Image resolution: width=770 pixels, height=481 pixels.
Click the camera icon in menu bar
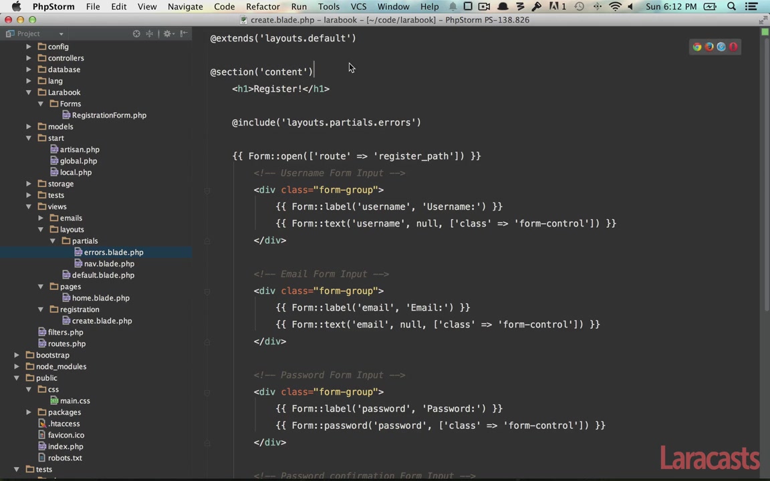point(484,7)
